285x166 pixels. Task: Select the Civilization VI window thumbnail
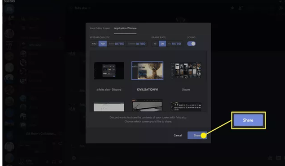click(147, 71)
